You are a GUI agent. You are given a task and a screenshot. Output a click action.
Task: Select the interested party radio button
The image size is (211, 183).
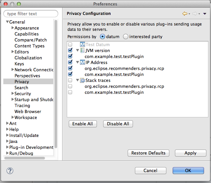point(126,36)
